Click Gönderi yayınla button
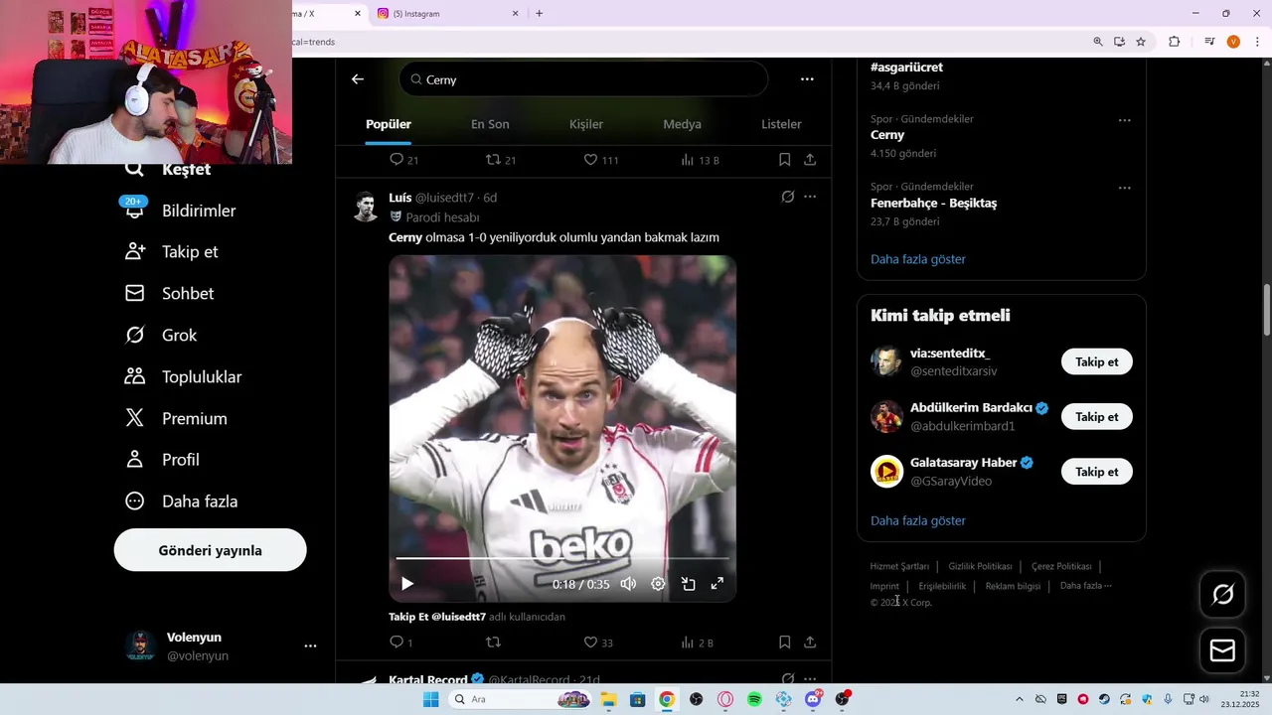 tap(210, 550)
